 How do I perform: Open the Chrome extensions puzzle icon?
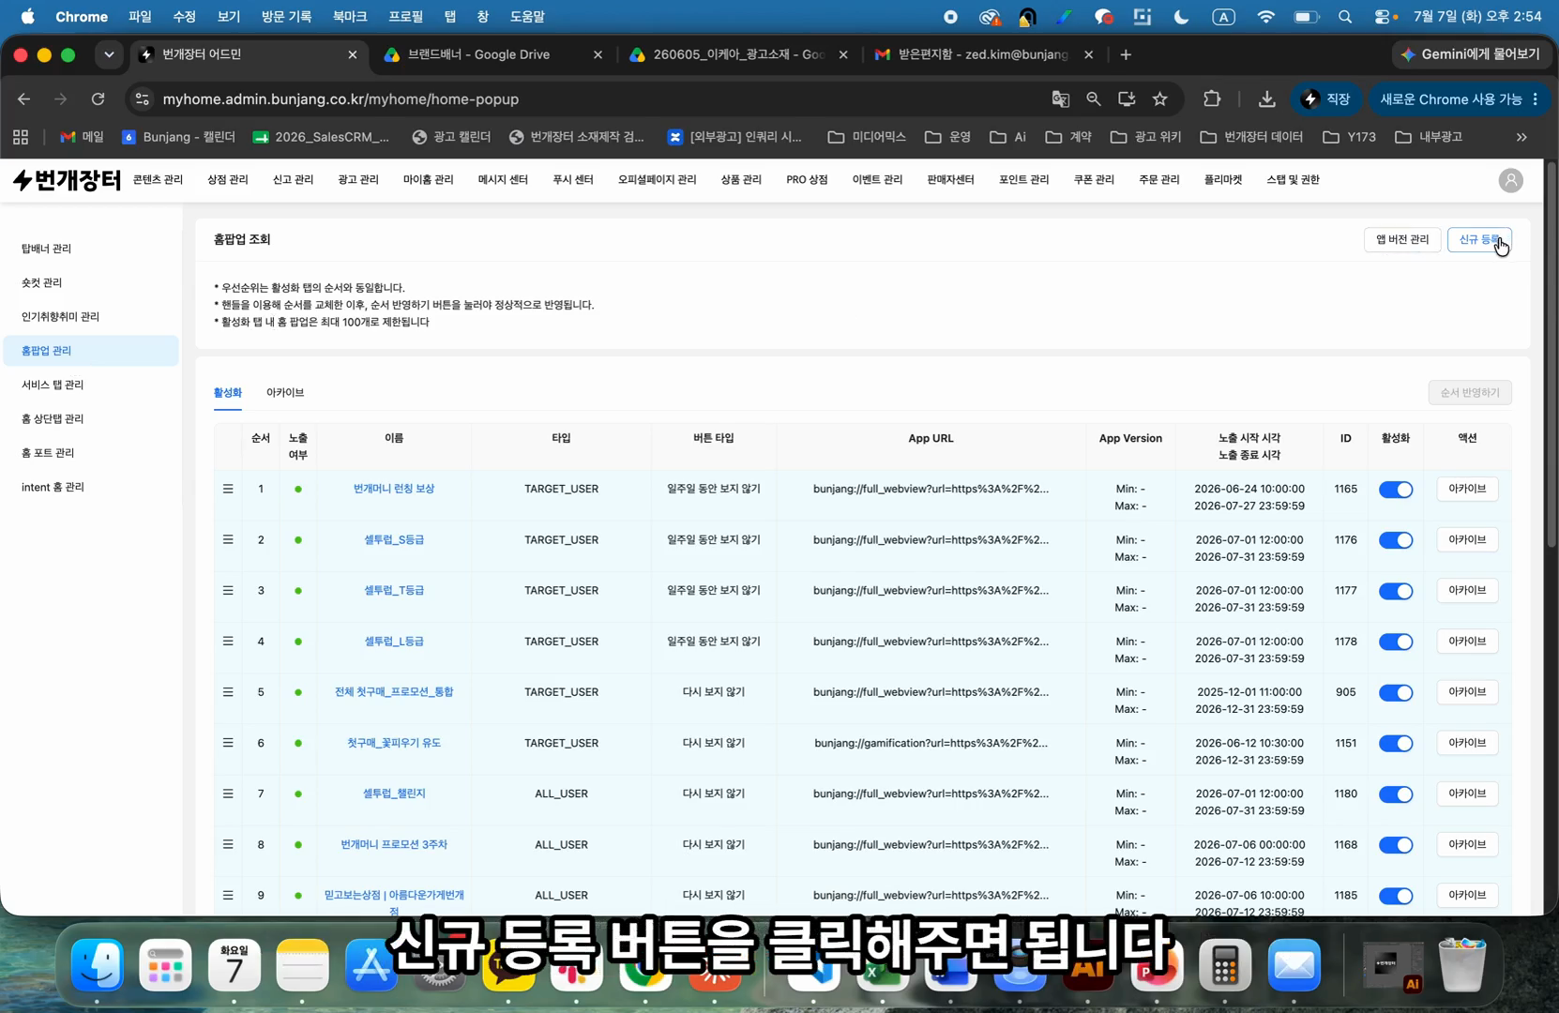tap(1212, 99)
